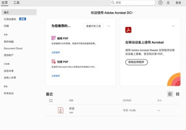Image resolution: width=186 pixels, height=130 pixels.
Task: Click the Create PDF tool icon
Action: 53,61
